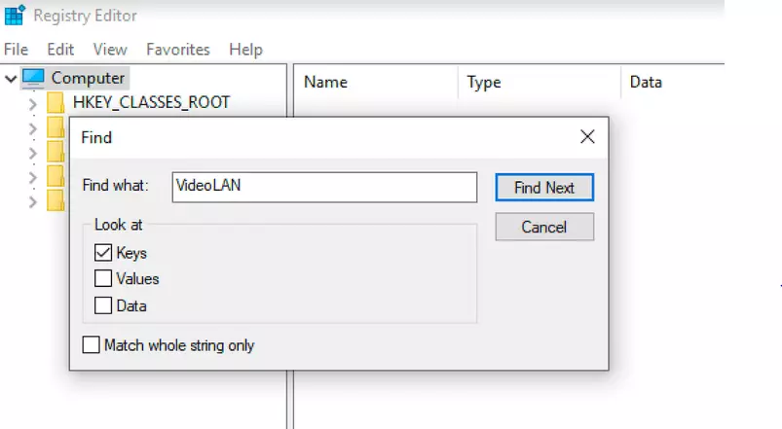782x429 pixels.
Task: Click the Name column header
Action: point(325,83)
